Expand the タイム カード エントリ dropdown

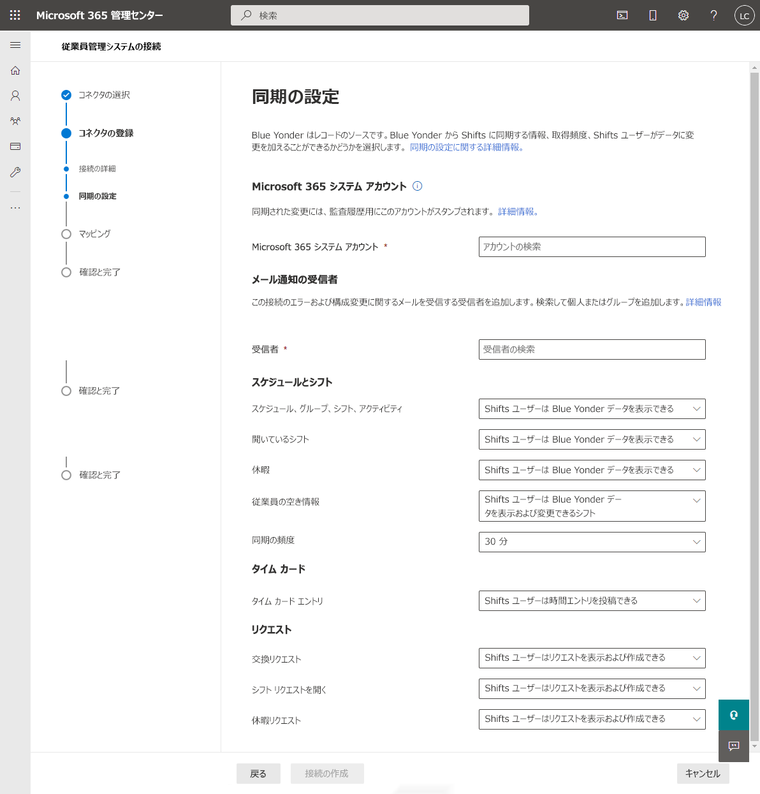coord(592,601)
